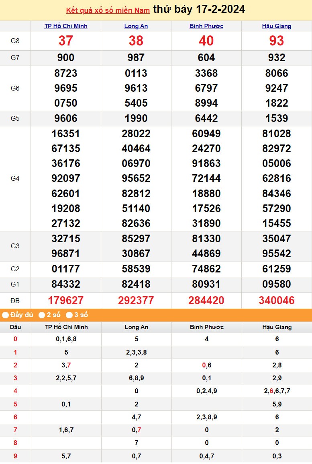Click the red G8 result 93
312x464 pixels.
click(277, 41)
